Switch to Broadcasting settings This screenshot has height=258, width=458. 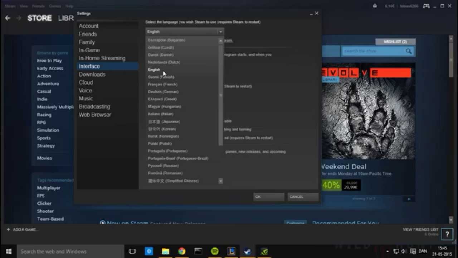point(94,107)
